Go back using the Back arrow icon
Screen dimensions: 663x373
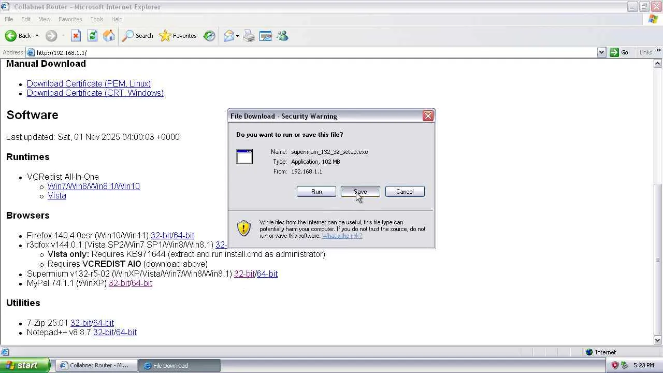[x=11, y=36]
